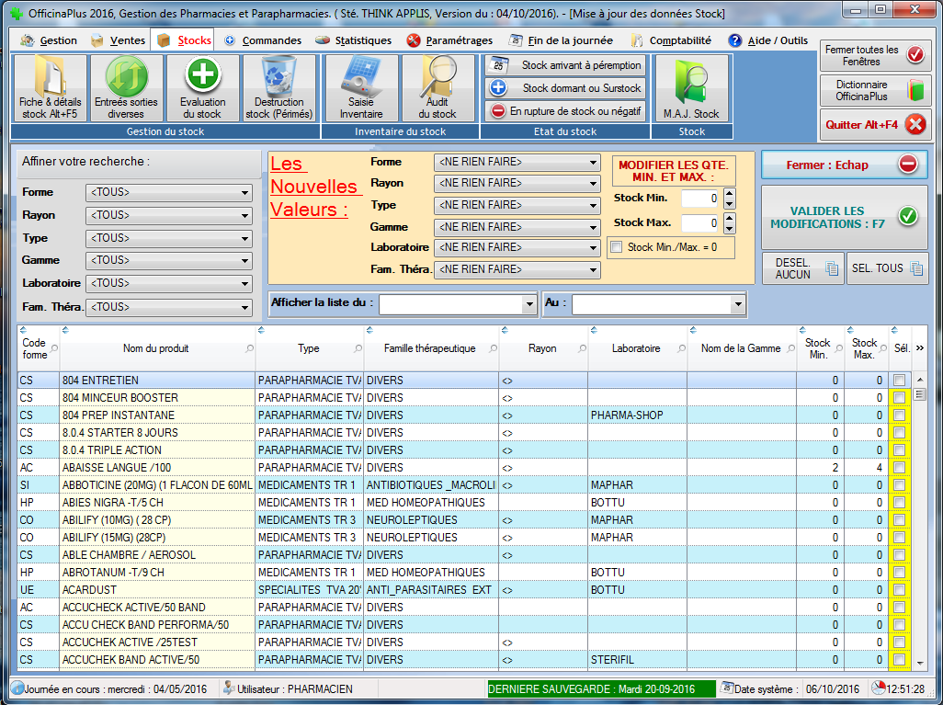Expand Afficher la liste du dropdown

pyautogui.click(x=528, y=304)
